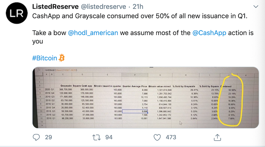This screenshot has width=265, height=147.
Task: Click the AVERAGE formula bar in image
Action: click(61, 70)
